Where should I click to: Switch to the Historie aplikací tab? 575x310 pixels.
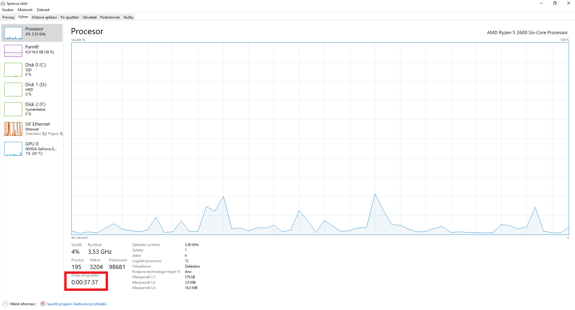click(44, 17)
